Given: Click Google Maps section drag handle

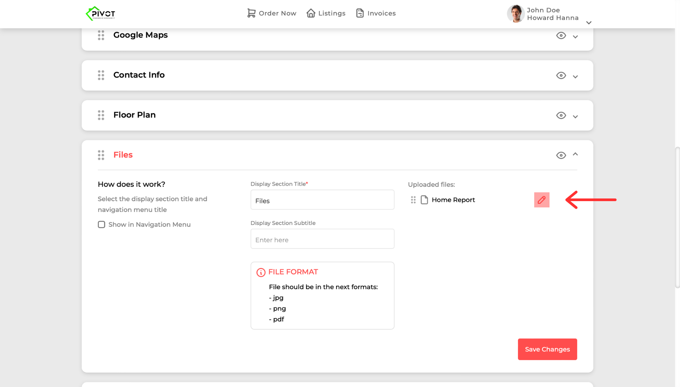Looking at the screenshot, I should (x=101, y=35).
